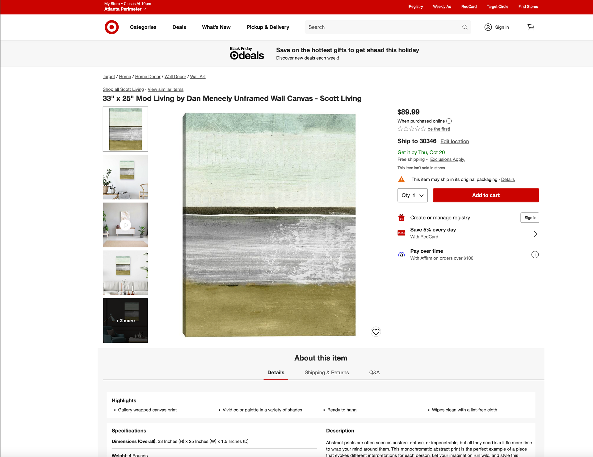Click Create or manage registry text
593x457 pixels.
tap(440, 218)
